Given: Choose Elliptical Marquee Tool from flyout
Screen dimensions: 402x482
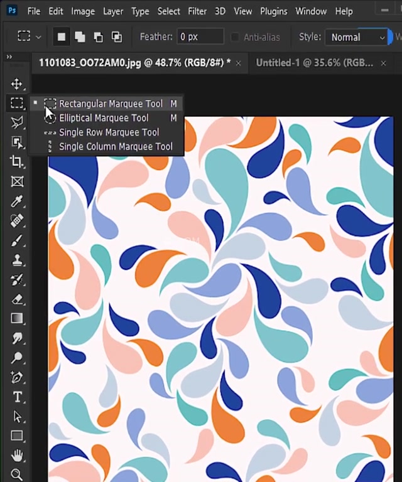Looking at the screenshot, I should 104,118.
